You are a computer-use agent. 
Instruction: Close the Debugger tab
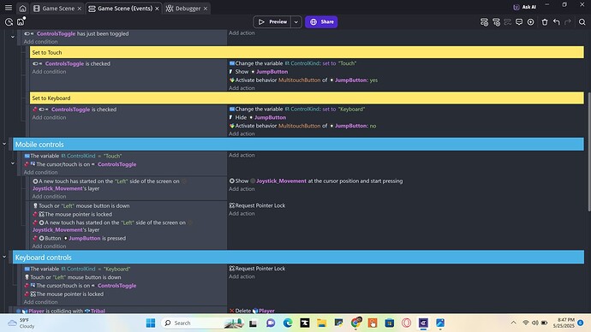pos(206,9)
